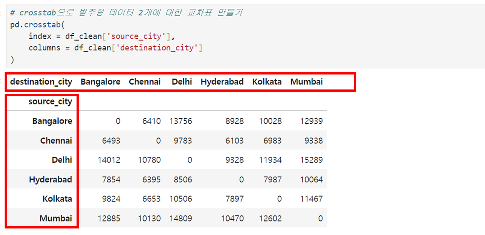Click 14809 in the Mumbai row

click(x=180, y=218)
